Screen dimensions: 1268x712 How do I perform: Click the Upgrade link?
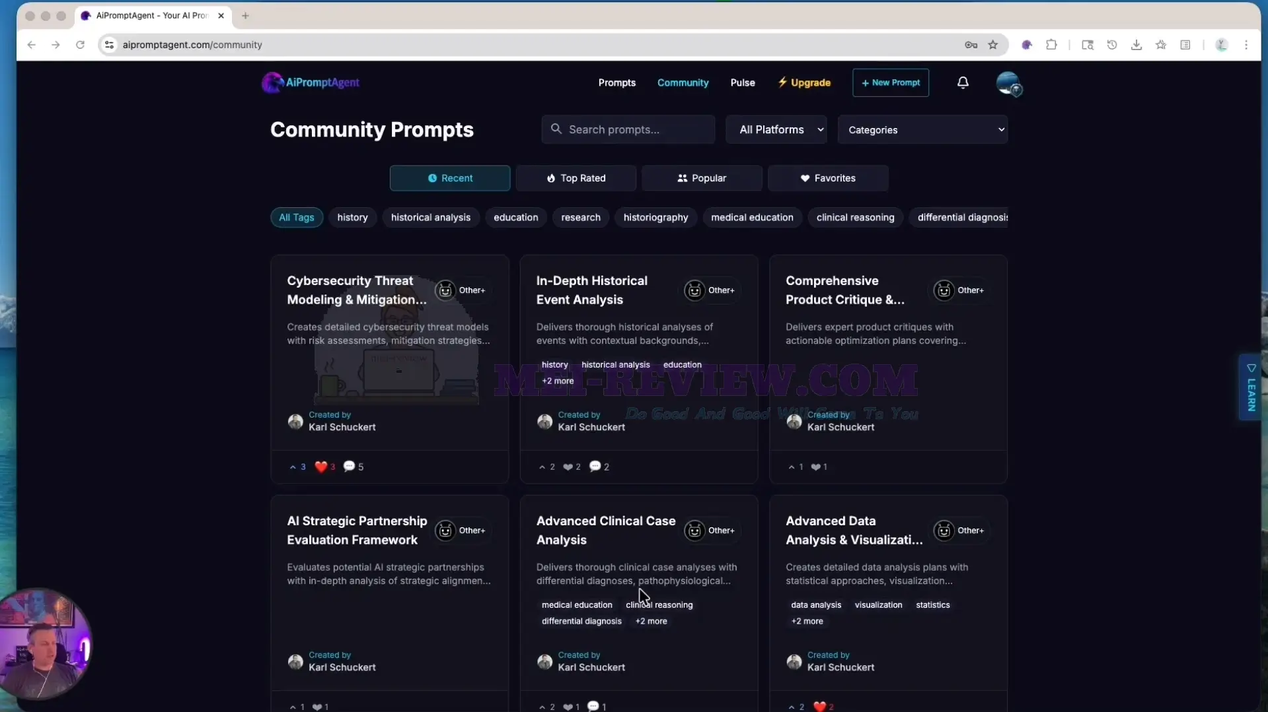point(804,82)
